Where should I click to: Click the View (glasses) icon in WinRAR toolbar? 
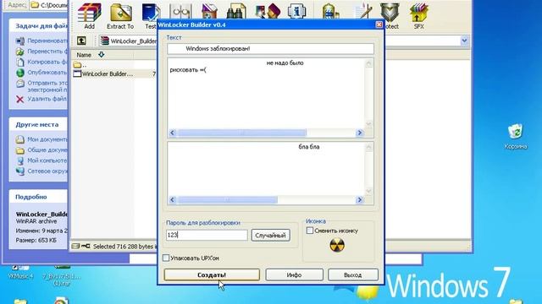coord(180,12)
